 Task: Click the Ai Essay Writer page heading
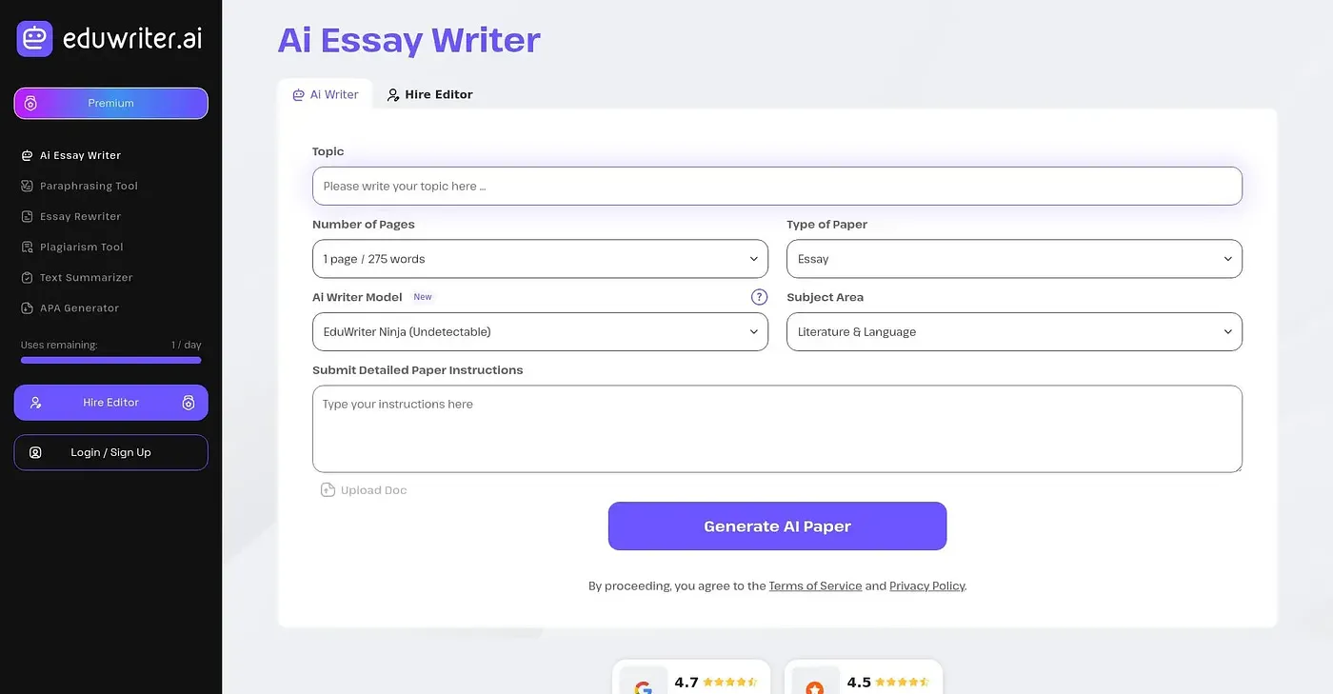[409, 40]
